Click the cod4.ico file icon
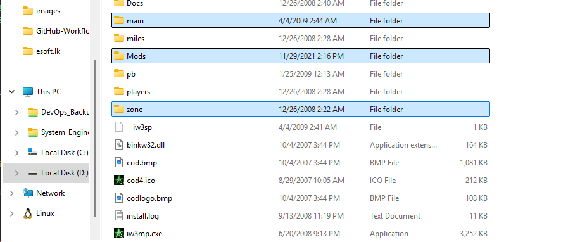Viewport: 568px width, 242px height. 119,180
